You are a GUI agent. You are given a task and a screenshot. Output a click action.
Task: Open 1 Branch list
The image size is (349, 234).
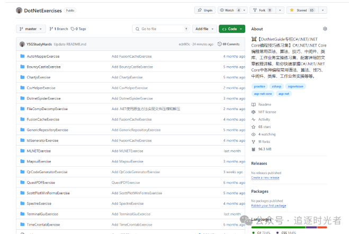pyautogui.click(x=59, y=29)
